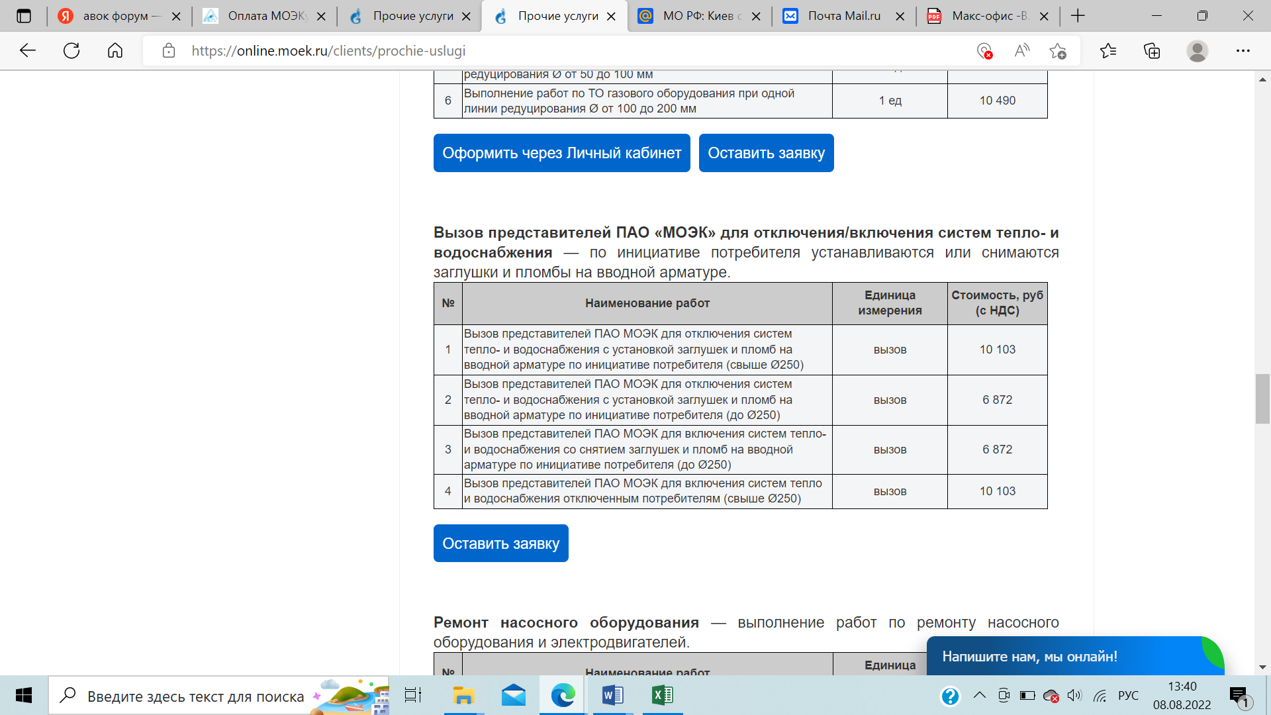Viewport: 1271px width, 715px height.
Task: Open Settings and more ellipsis menu
Action: click(x=1243, y=51)
